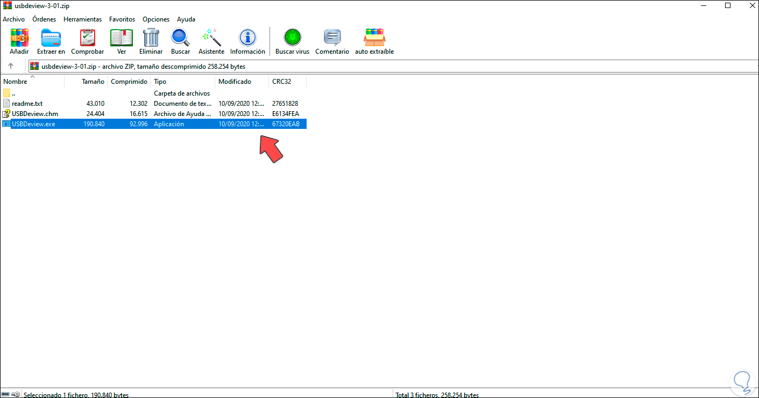The image size is (759, 398).
Task: Minimize the WinRAR window
Action: point(704,6)
